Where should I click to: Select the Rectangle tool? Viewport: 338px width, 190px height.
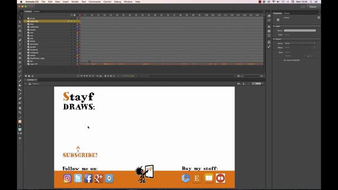tap(20, 53)
